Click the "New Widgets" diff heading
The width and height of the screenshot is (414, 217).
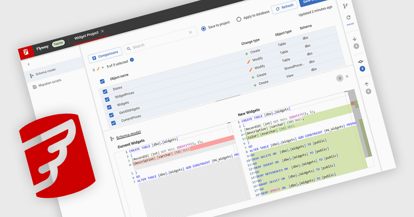249,112
